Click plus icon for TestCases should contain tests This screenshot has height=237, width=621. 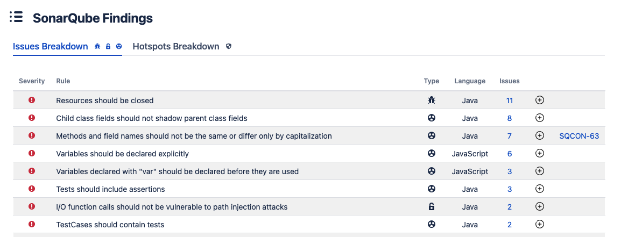pos(539,224)
